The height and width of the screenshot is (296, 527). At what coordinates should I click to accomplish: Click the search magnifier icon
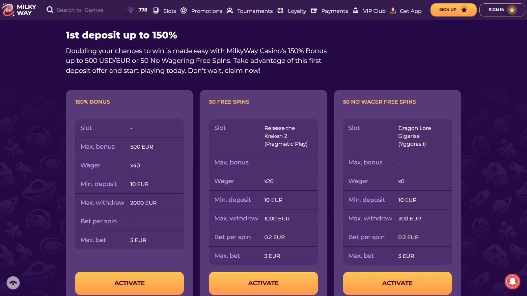pos(50,10)
